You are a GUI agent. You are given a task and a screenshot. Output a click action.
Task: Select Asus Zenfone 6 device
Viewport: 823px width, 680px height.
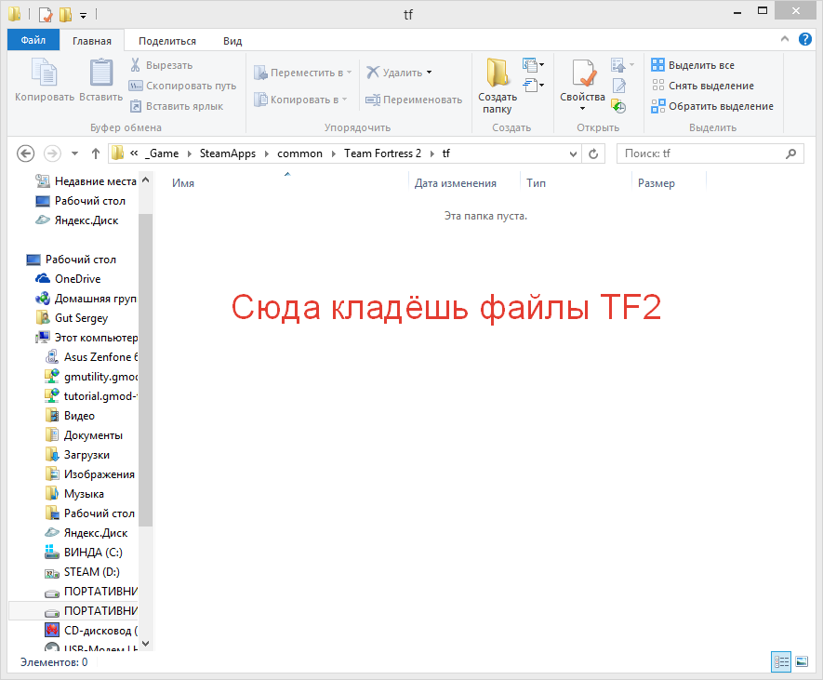91,357
